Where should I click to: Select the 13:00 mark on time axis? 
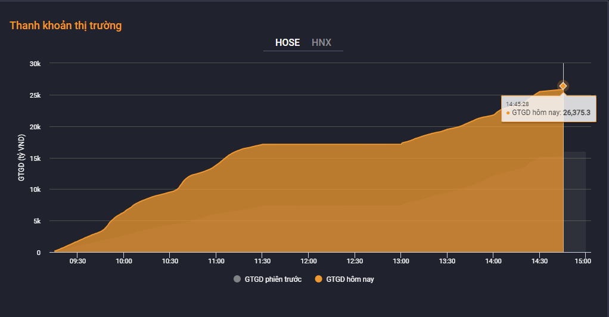point(401,261)
